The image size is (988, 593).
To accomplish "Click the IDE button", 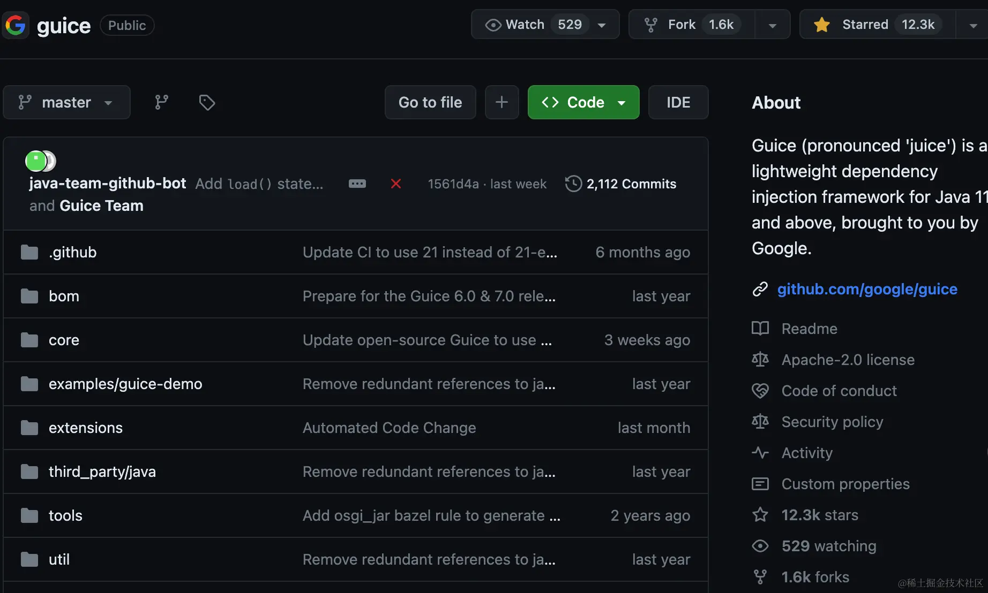I will coord(678,102).
